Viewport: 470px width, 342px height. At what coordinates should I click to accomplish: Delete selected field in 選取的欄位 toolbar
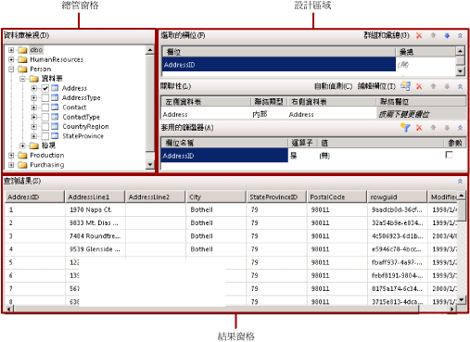coord(419,35)
